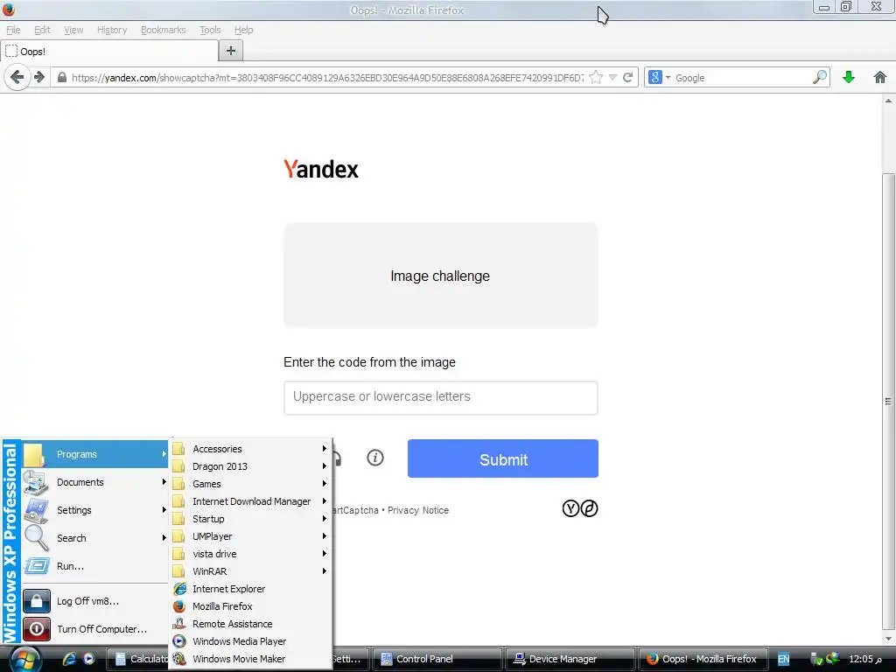
Task: Click the URL address bar
Action: 327,78
